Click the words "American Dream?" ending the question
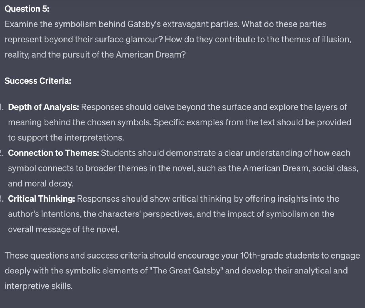This screenshot has height=308, width=365. click(151, 54)
